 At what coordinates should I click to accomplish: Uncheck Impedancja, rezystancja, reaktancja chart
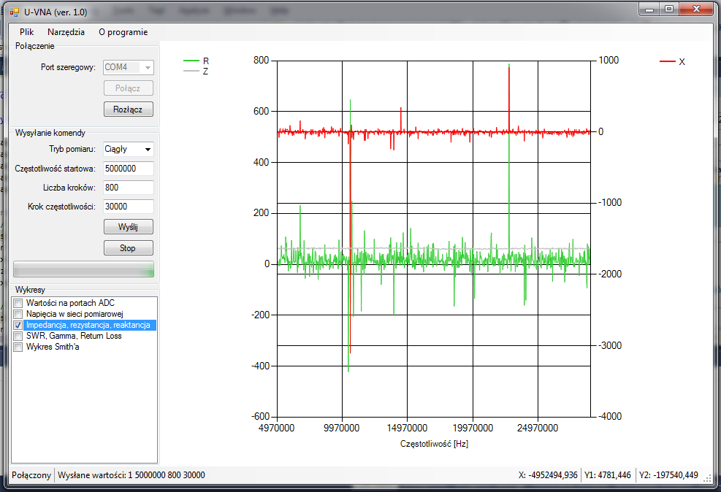point(18,325)
